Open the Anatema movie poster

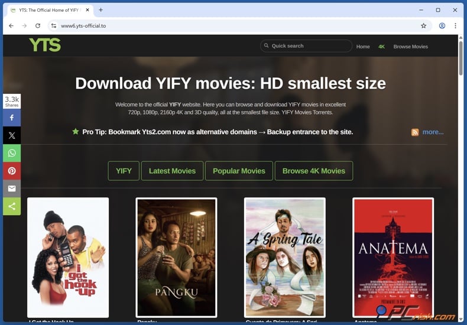pyautogui.click(x=393, y=258)
